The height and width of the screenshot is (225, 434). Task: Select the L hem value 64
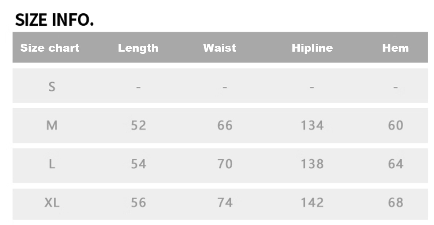pos(395,164)
